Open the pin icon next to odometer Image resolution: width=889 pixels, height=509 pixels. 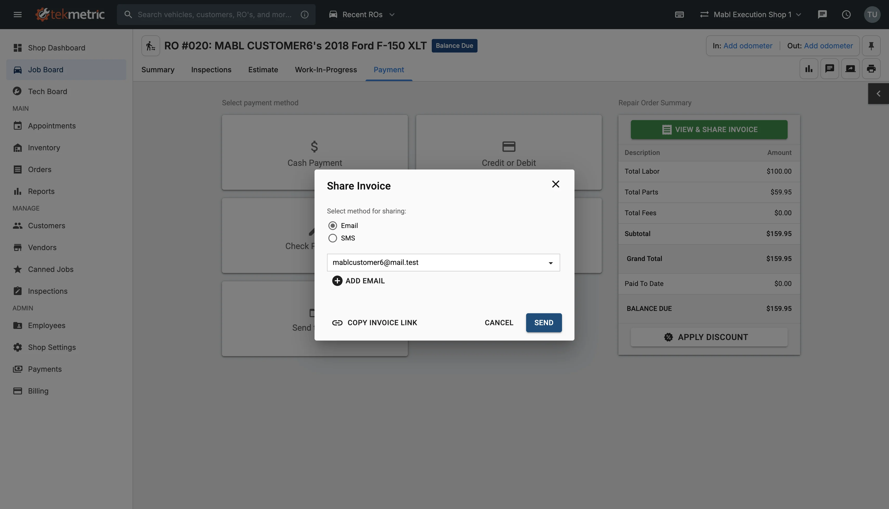tap(871, 46)
